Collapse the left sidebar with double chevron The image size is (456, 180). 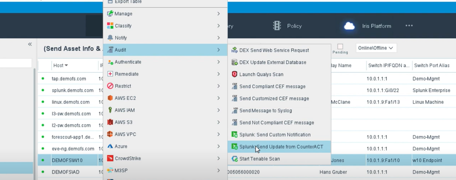pos(30,44)
